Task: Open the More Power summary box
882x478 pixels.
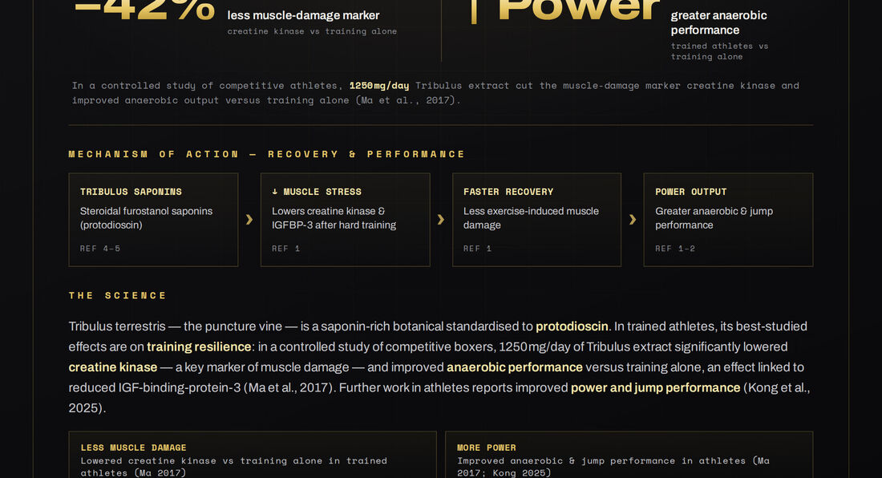Action: 629,455
